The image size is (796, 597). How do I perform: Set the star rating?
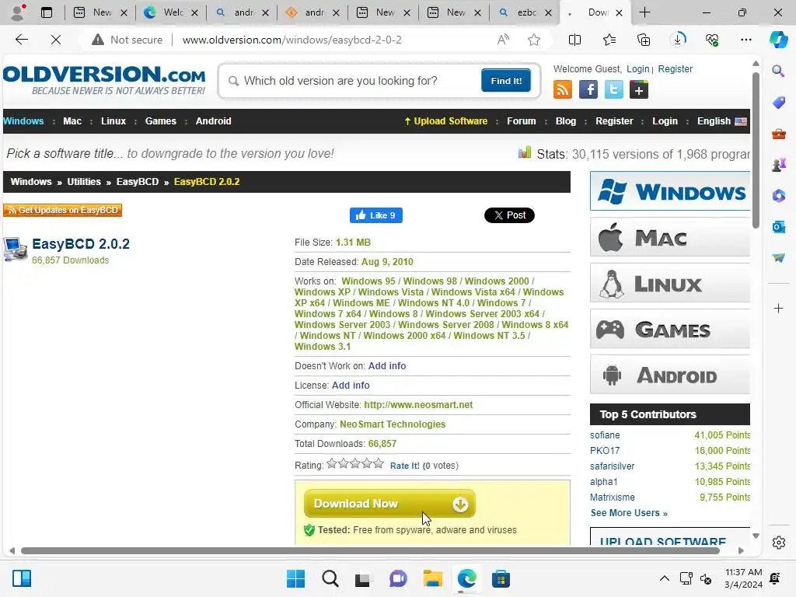coord(354,463)
